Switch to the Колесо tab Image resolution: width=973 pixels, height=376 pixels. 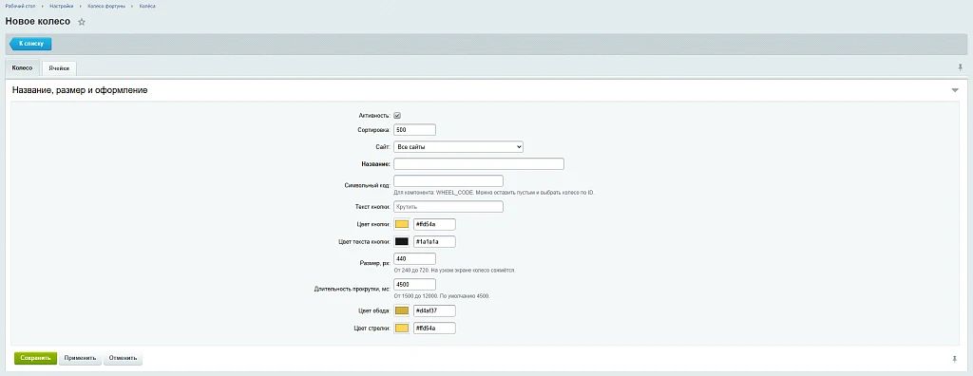(23, 67)
